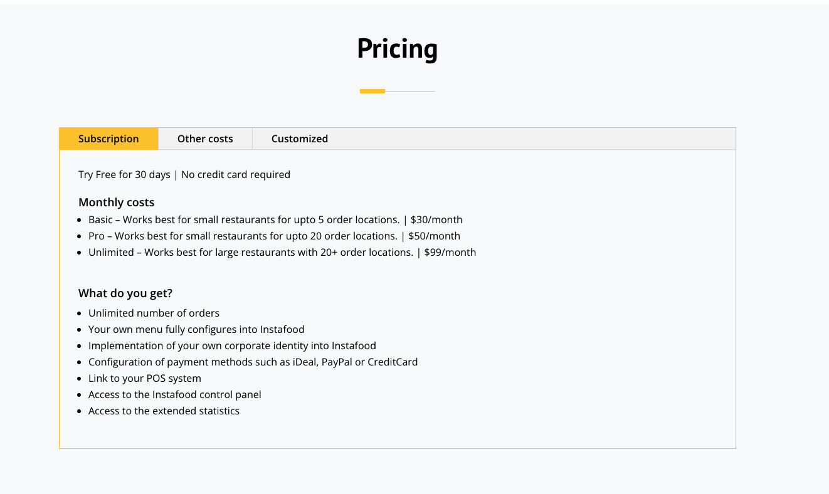Viewport: 829px width, 494px height.
Task: Click the Instafood control panel access item
Action: point(174,394)
